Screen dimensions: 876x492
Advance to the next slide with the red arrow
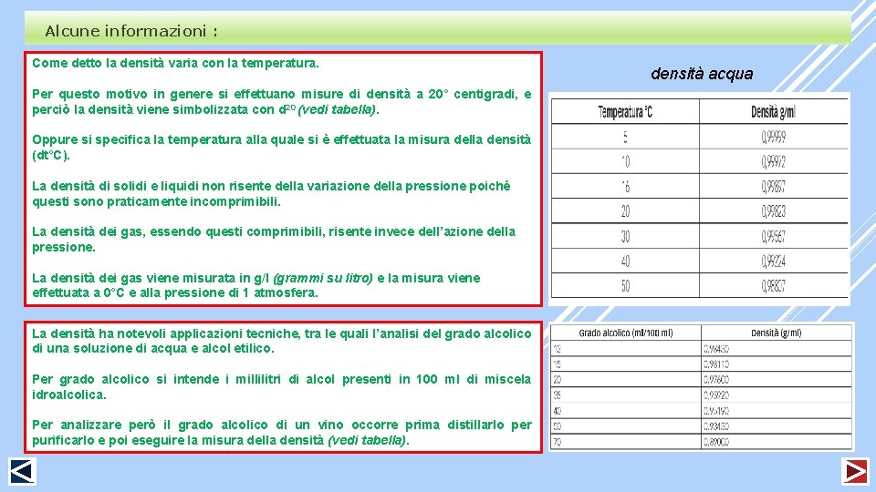(x=855, y=471)
